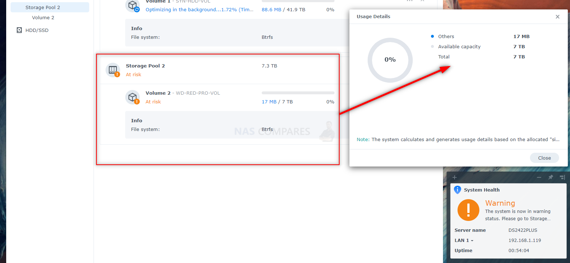Image resolution: width=570 pixels, height=263 pixels.
Task: Click the 7.3 TB pool capacity value
Action: pos(269,66)
